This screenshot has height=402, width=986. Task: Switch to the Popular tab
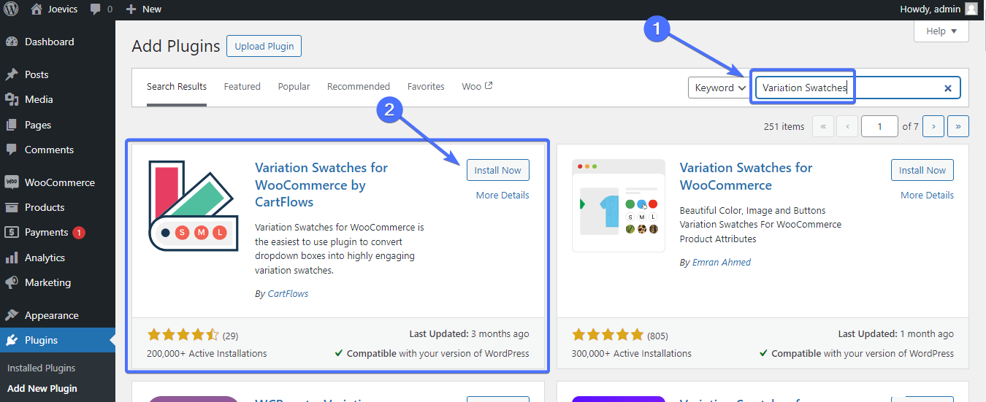[x=294, y=86]
